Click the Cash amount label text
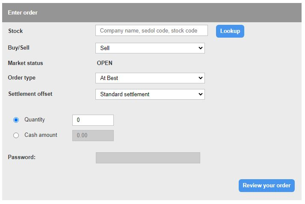305x204 pixels. pos(41,135)
